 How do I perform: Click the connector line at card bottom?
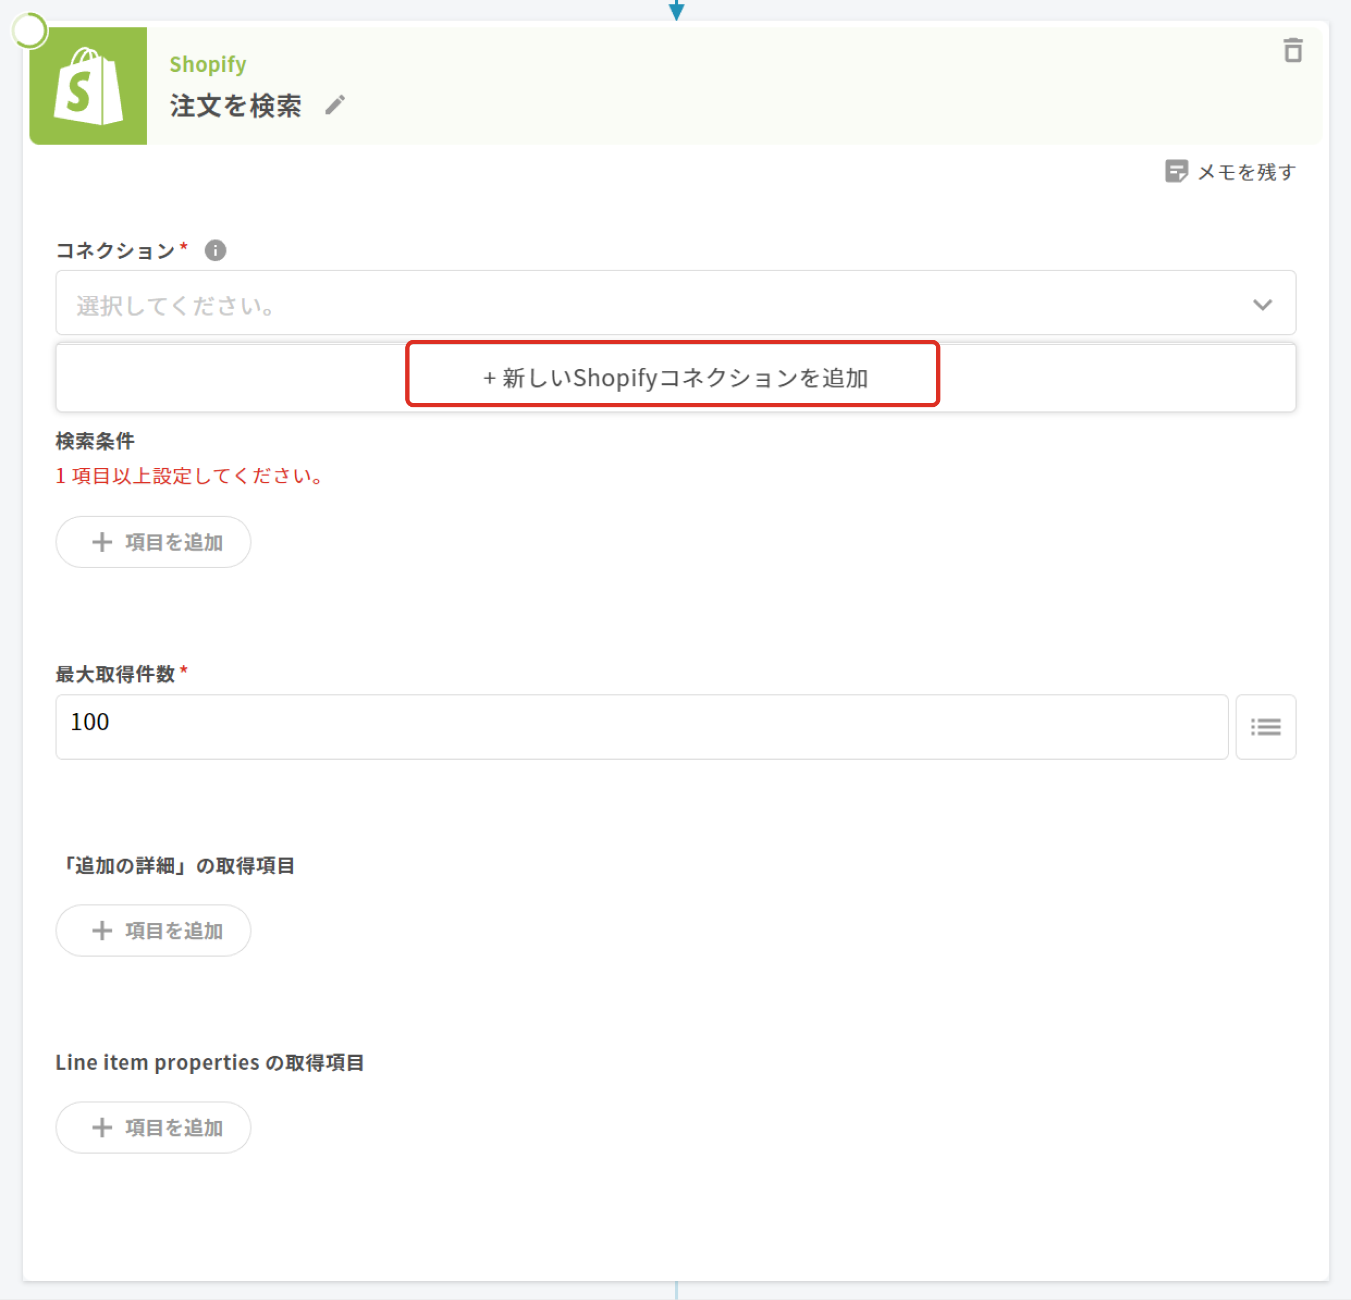[x=676, y=1289]
